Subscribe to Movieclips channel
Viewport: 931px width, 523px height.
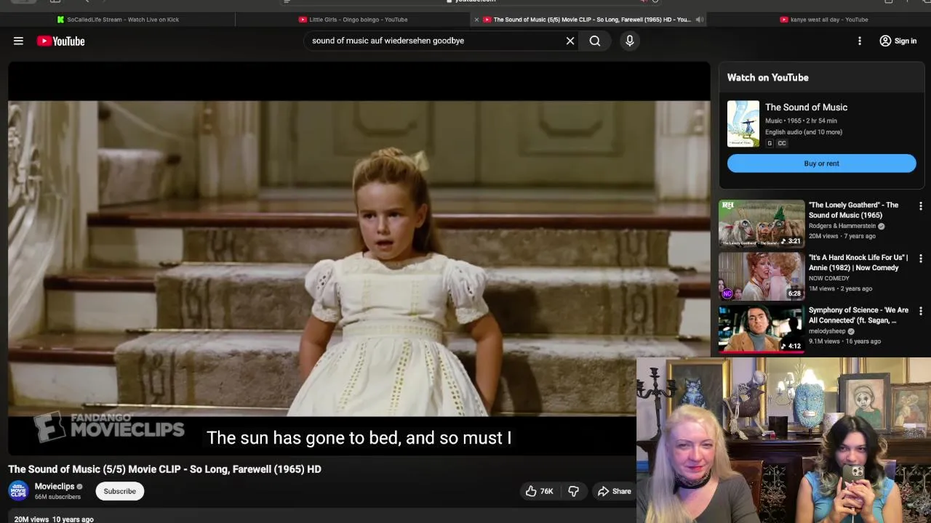119,491
